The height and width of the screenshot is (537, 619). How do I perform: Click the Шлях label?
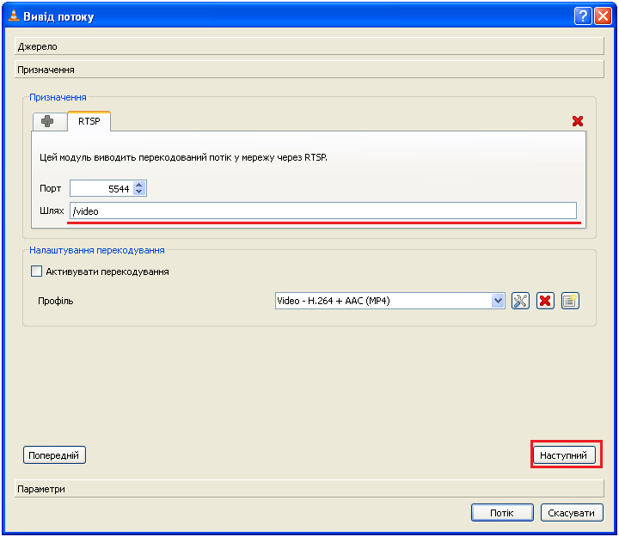52,211
